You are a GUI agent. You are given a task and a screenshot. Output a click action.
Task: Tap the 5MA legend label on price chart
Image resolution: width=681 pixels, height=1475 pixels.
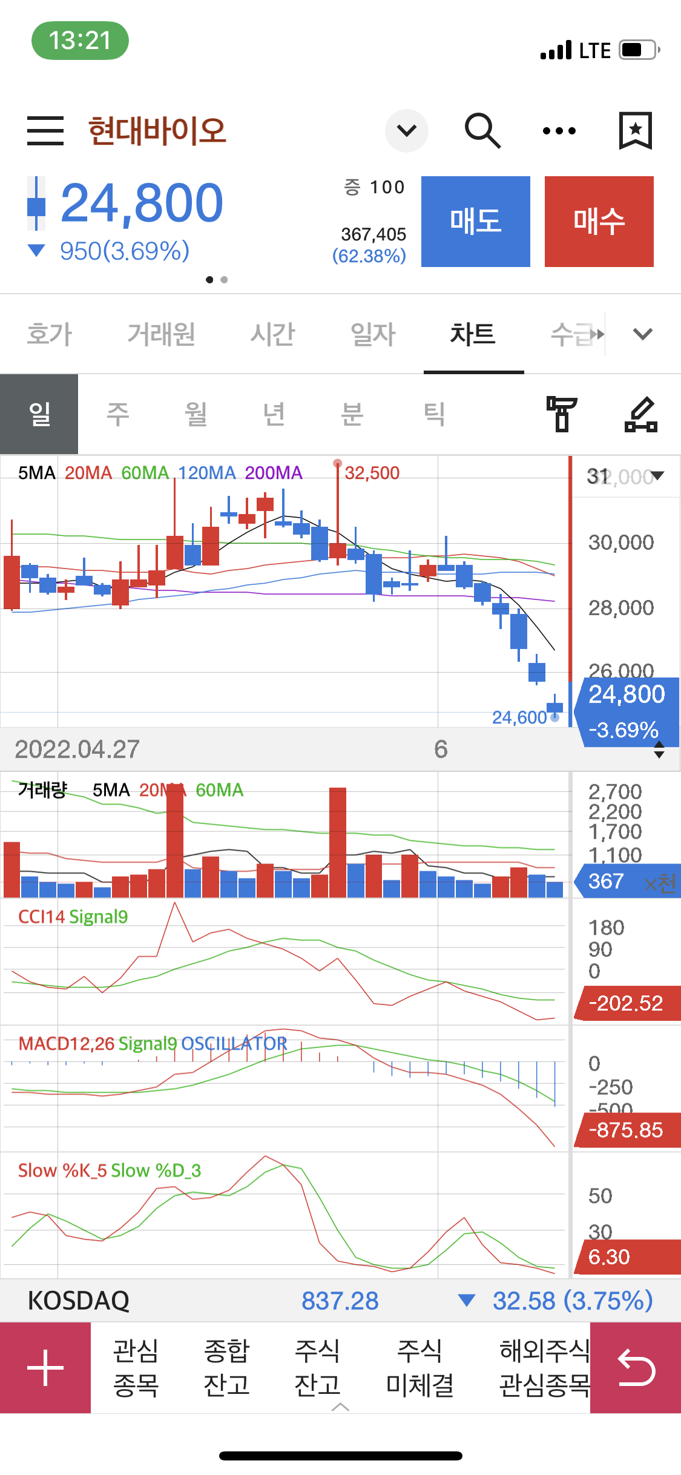pyautogui.click(x=36, y=473)
